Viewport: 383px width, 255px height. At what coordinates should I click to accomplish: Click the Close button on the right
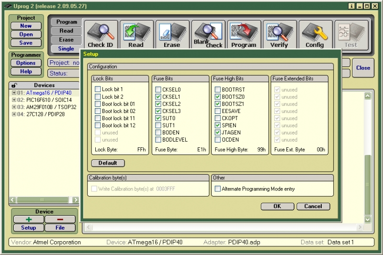coord(363,68)
